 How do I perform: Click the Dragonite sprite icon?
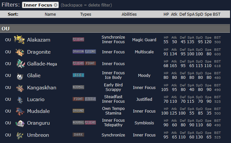point(20,52)
